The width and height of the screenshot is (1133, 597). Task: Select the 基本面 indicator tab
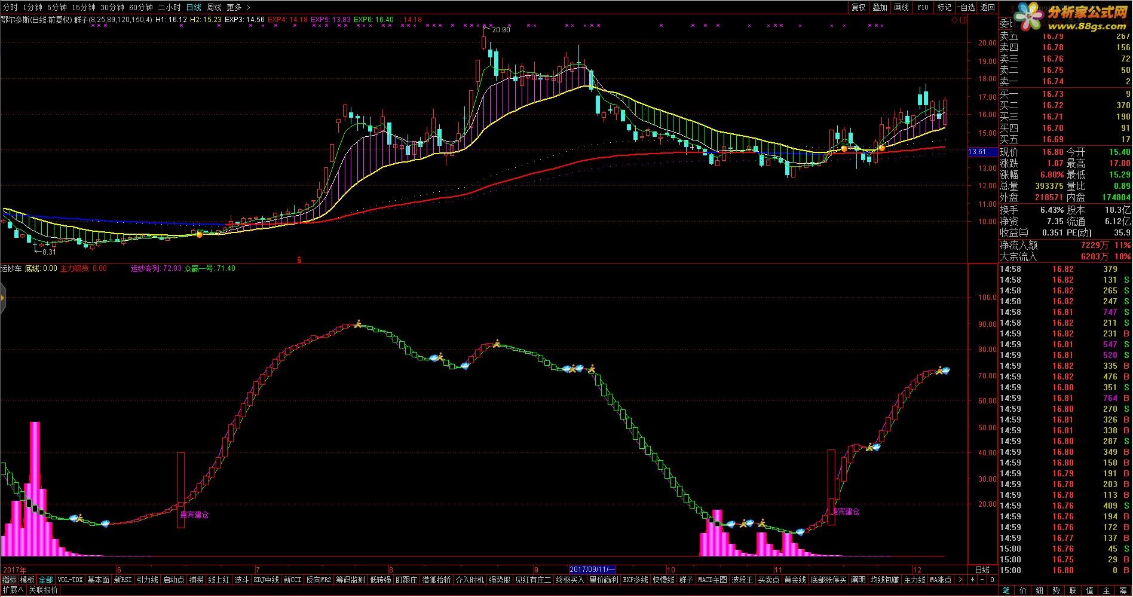click(99, 580)
